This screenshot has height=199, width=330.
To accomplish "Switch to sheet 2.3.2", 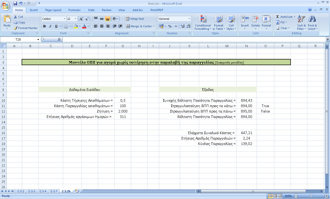I will pyautogui.click(x=20, y=191).
